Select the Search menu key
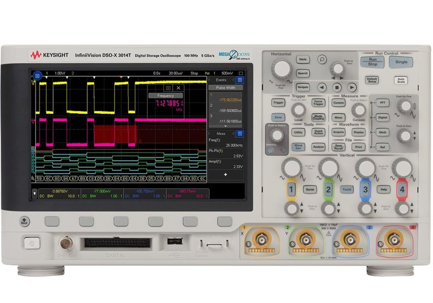 click(303, 74)
